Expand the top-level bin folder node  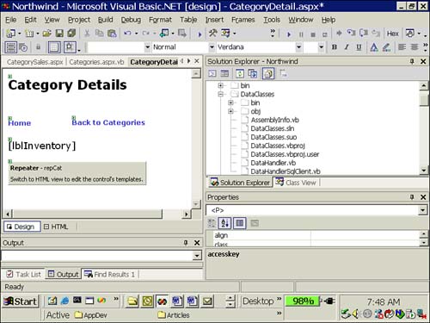click(220, 85)
